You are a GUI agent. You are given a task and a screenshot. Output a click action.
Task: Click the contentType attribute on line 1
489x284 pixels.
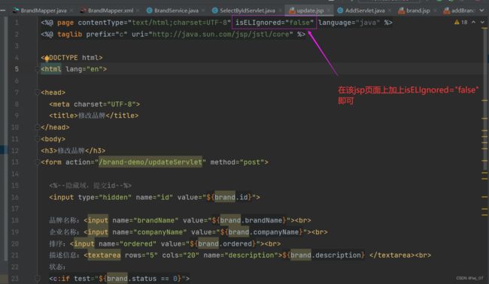[x=154, y=23]
